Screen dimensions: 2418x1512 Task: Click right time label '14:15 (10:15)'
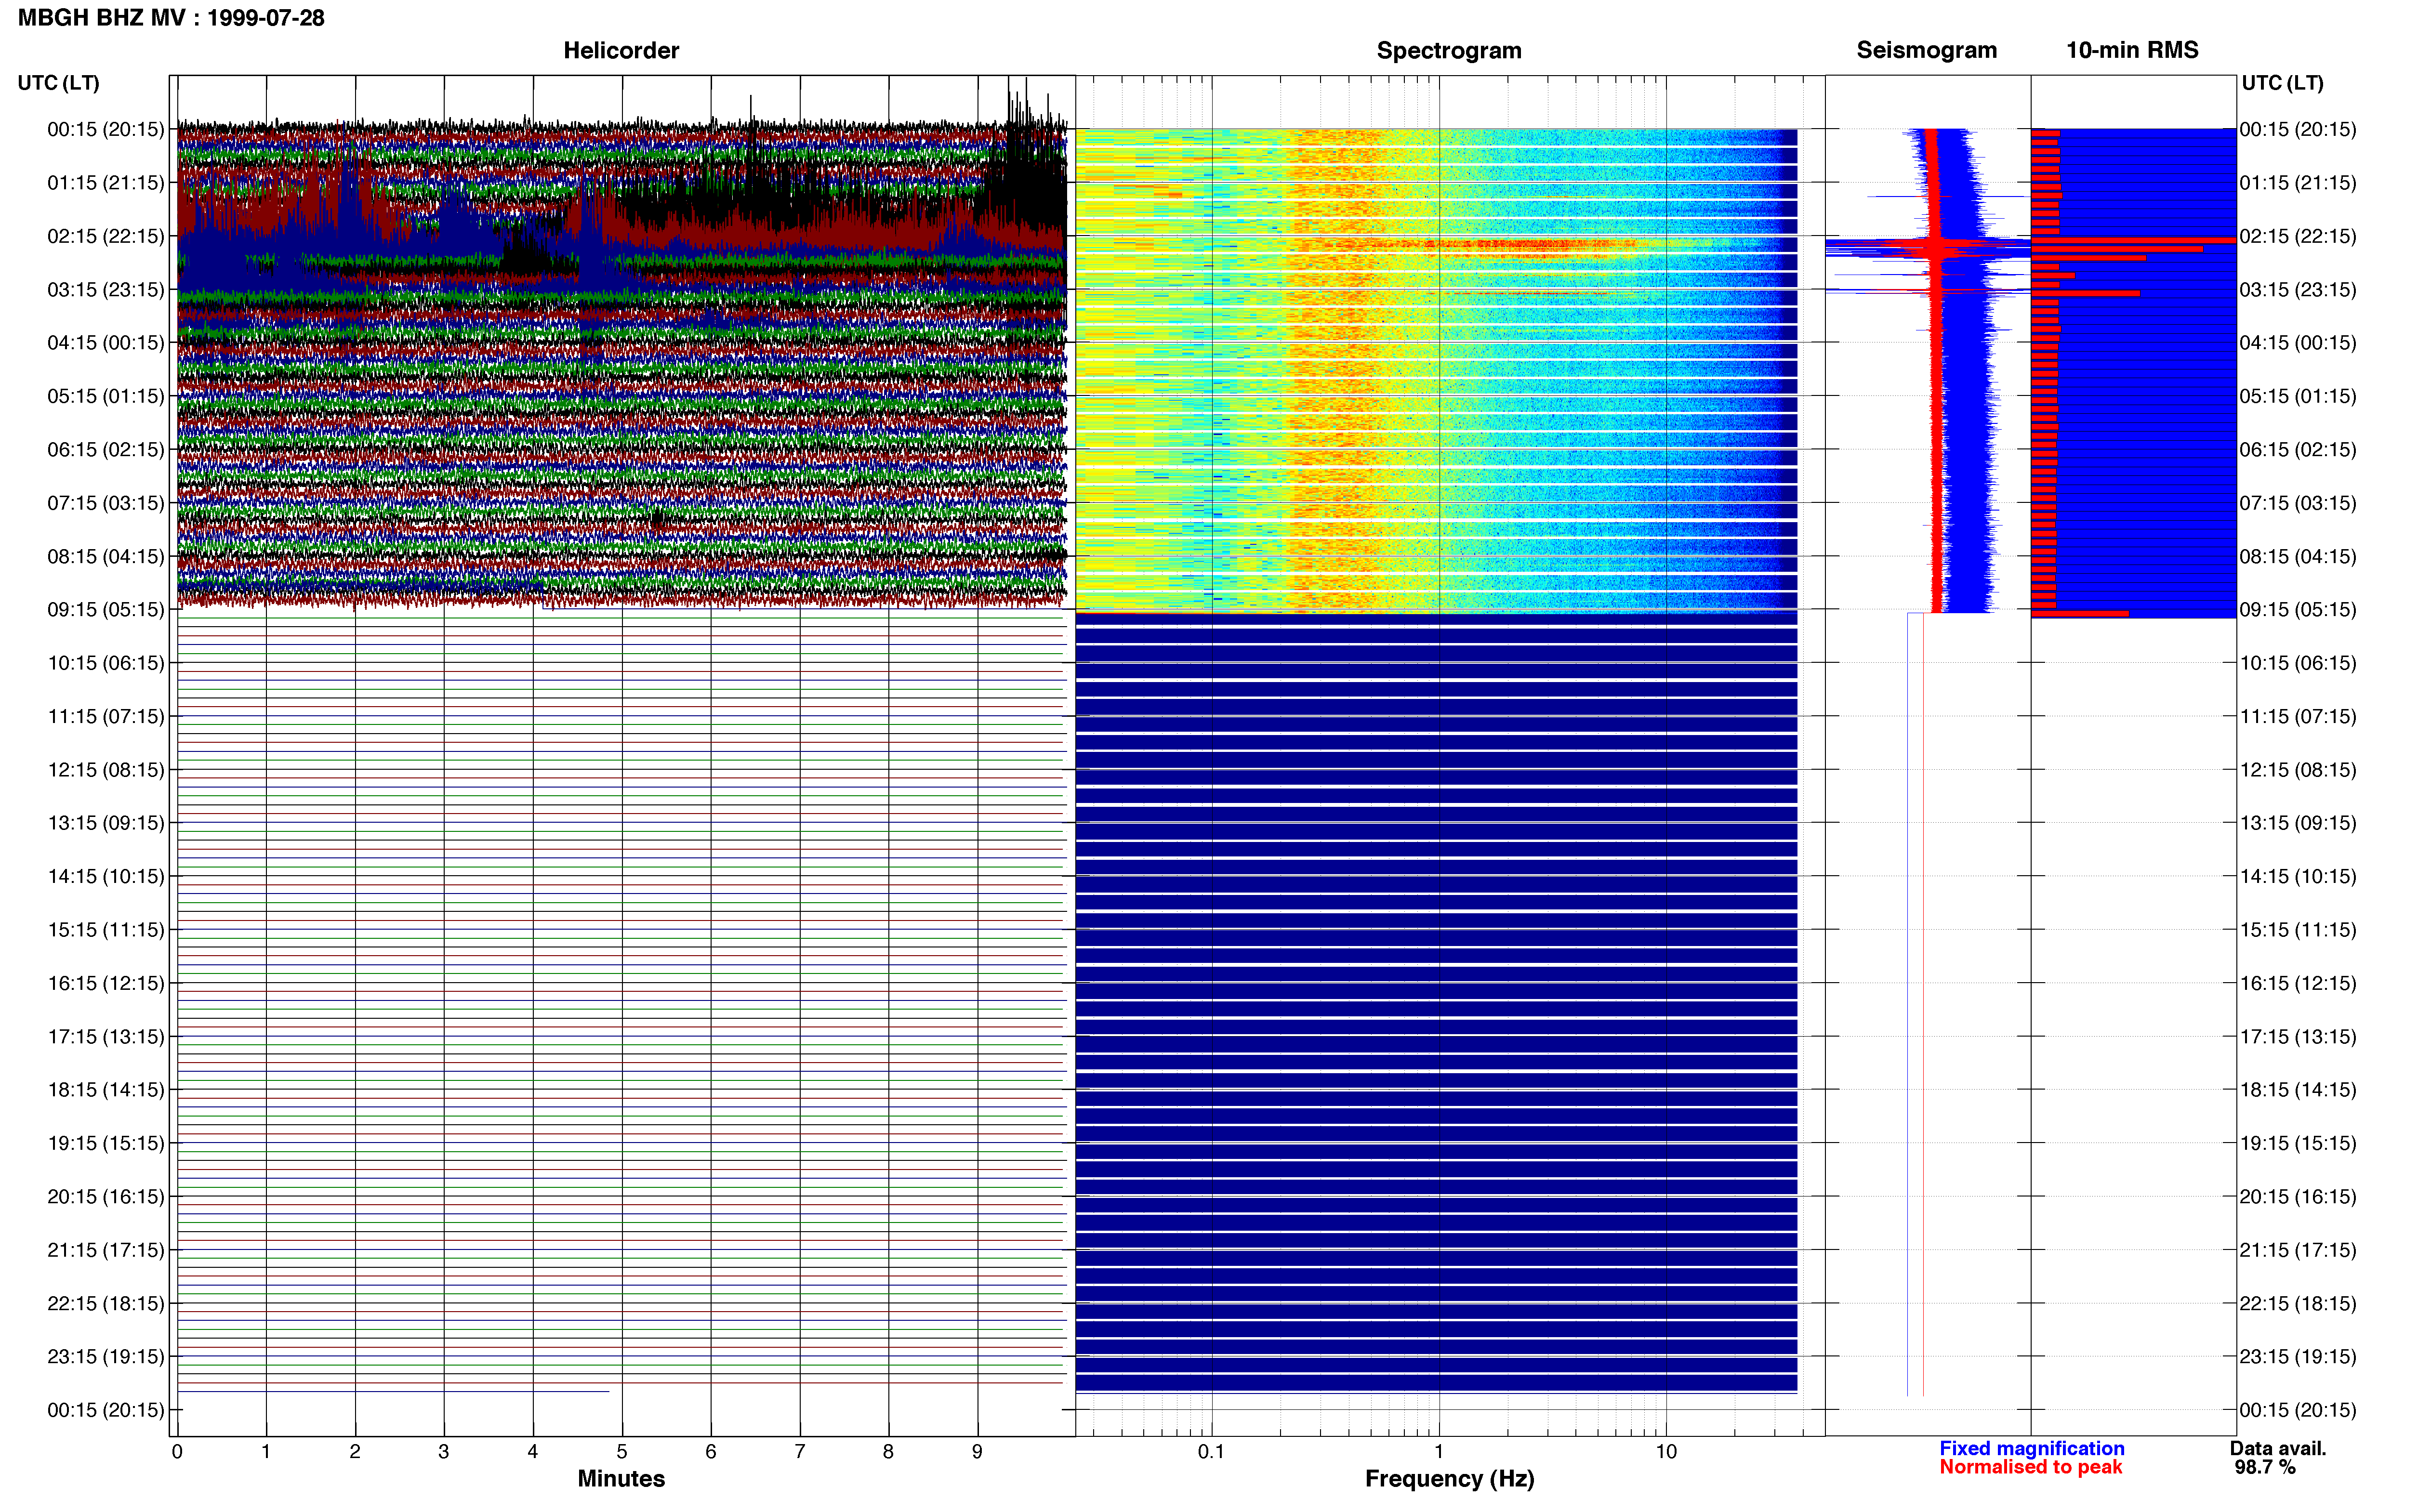tap(2298, 877)
